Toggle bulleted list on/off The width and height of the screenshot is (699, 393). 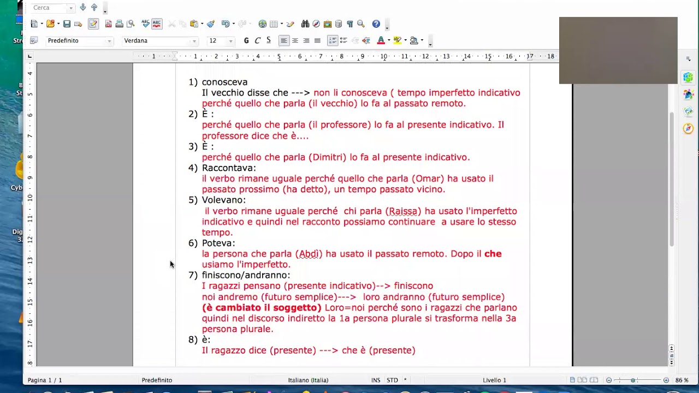coord(343,40)
